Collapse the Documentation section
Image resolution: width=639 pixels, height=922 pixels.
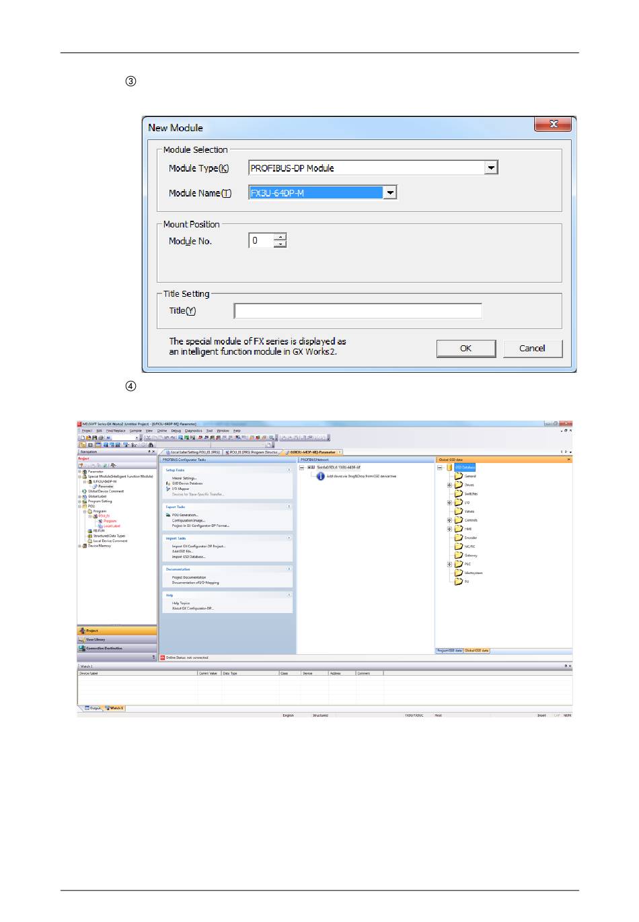289,569
